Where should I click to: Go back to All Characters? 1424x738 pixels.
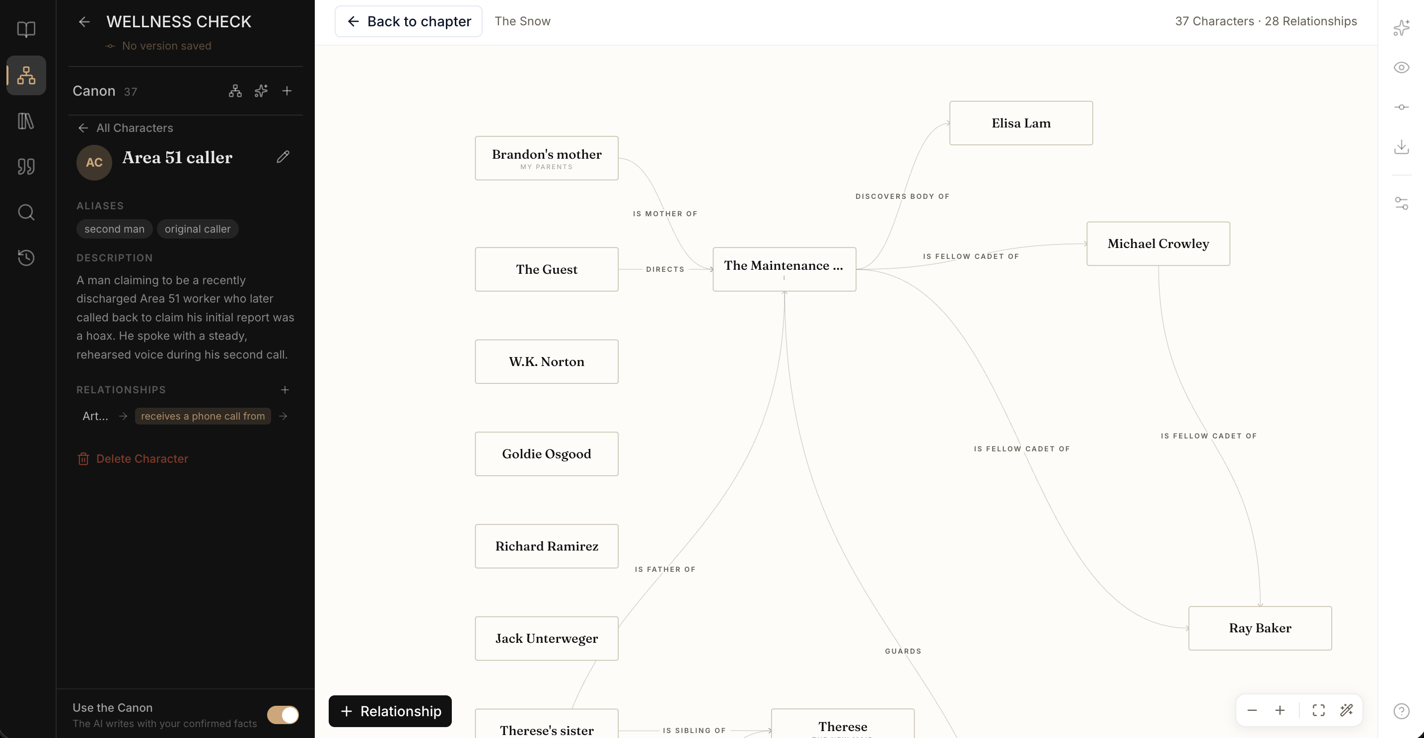pyautogui.click(x=126, y=128)
